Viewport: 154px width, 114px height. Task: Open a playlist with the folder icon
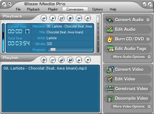point(61,60)
